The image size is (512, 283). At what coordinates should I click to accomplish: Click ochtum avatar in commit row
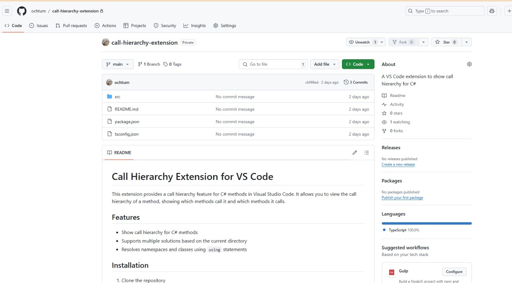click(109, 82)
